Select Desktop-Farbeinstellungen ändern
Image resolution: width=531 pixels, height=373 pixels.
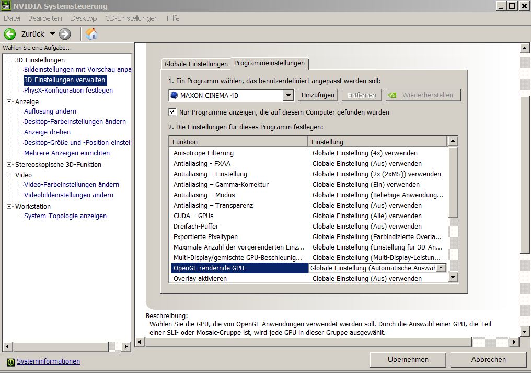pyautogui.click(x=75, y=122)
